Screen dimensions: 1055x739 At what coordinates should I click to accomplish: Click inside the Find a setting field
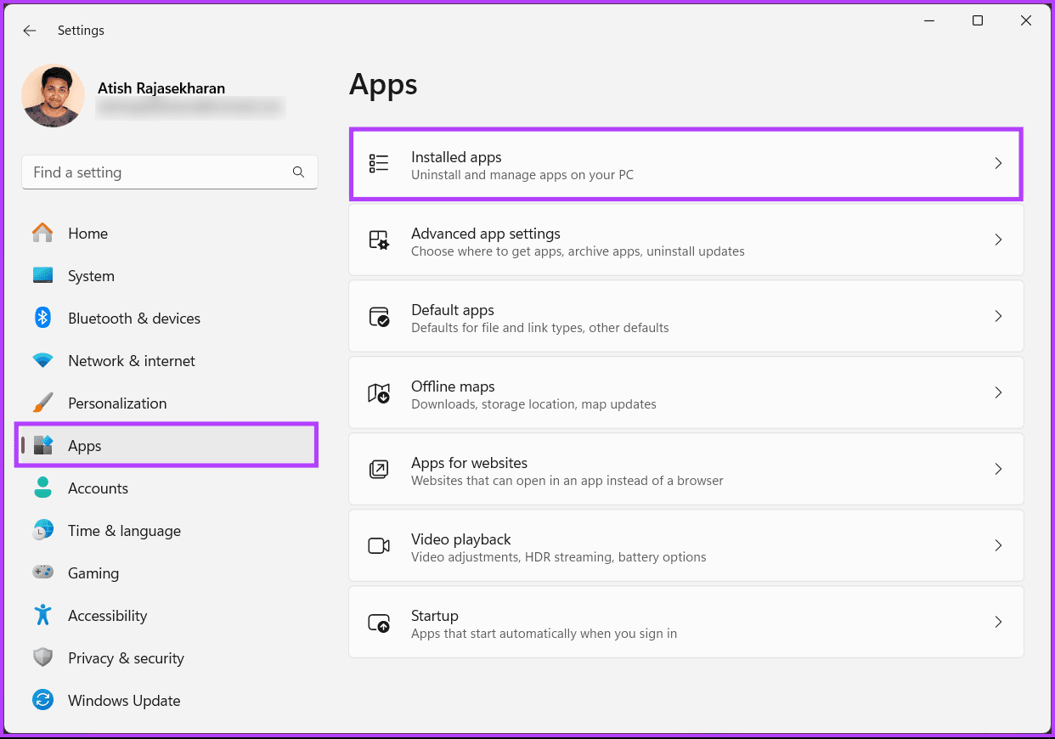(157, 172)
